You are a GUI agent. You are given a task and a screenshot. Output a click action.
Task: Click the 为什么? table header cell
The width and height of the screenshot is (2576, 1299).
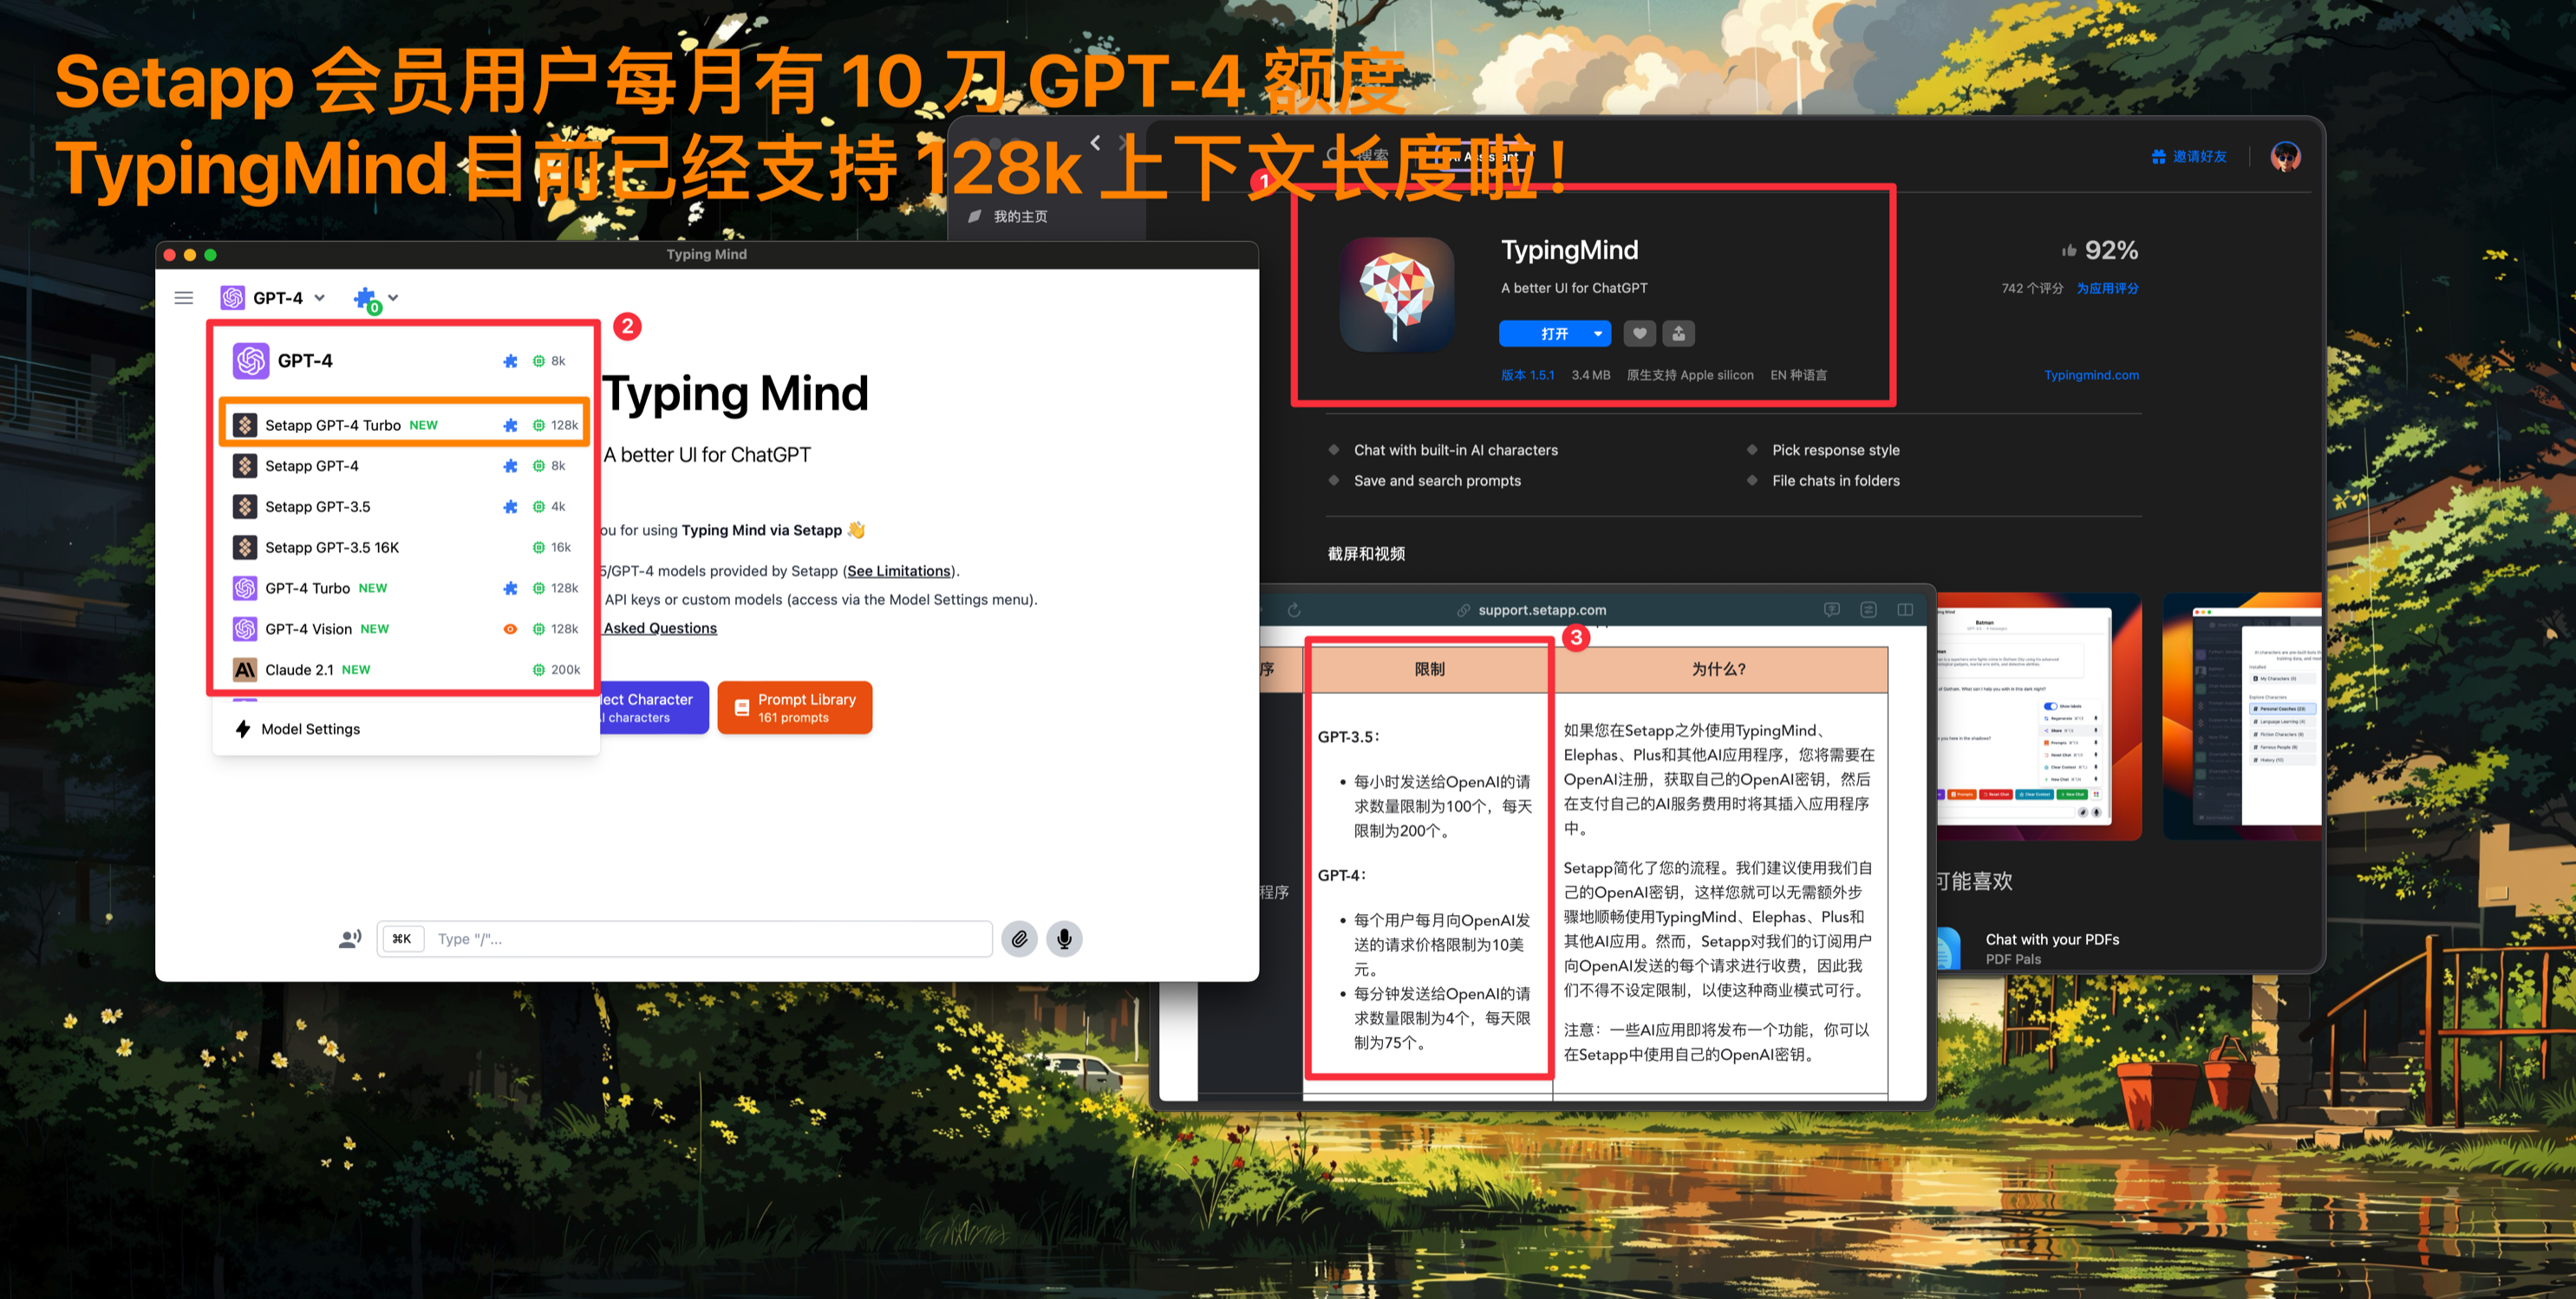point(1719,670)
